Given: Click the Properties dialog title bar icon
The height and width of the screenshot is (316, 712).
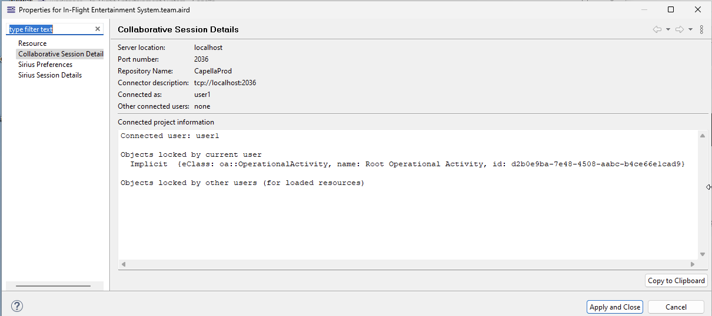Looking at the screenshot, I should pos(11,9).
